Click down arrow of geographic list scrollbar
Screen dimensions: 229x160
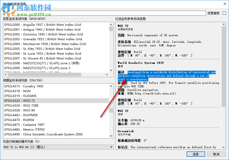(x=111, y=136)
